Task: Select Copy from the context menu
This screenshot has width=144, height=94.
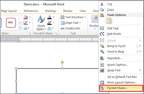Action: (x=121, y=10)
